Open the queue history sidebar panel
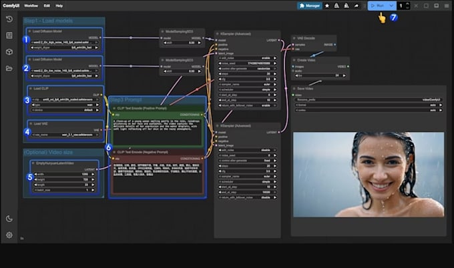The width and height of the screenshot is (454, 268). pos(9,19)
